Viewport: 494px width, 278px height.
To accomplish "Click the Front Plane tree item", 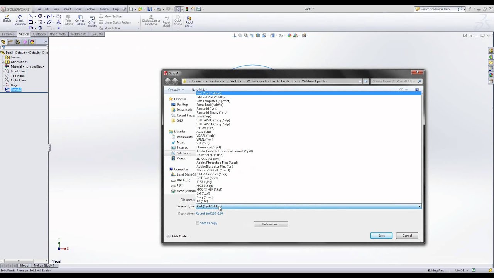I will click(19, 71).
